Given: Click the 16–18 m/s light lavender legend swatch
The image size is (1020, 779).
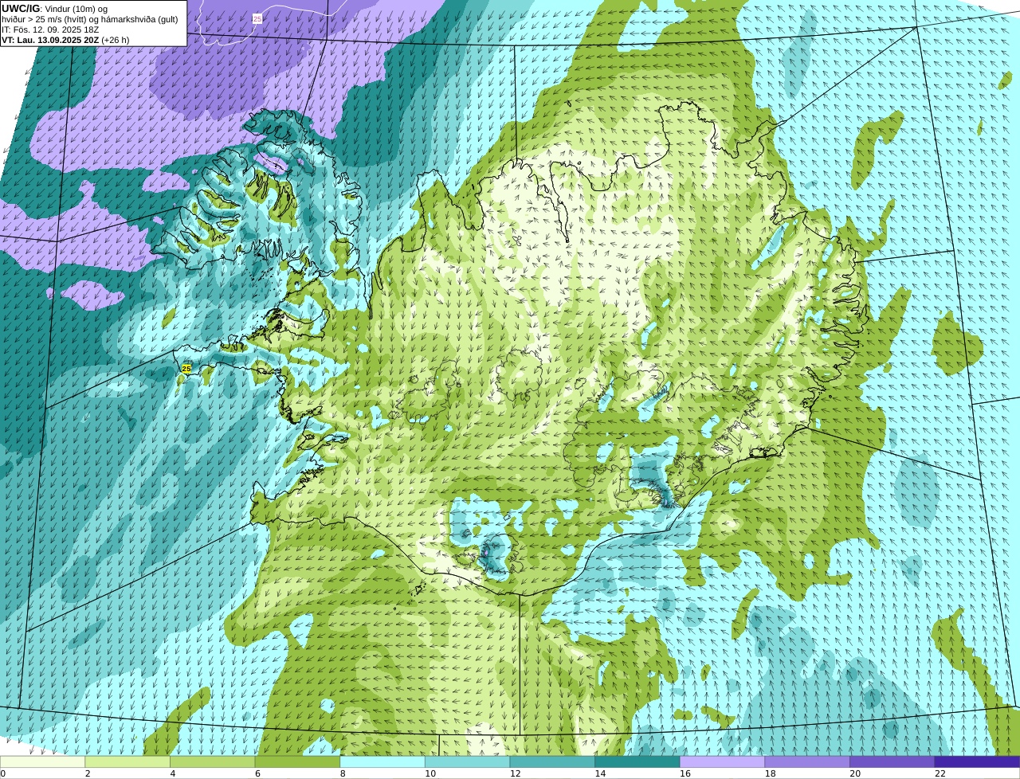Looking at the screenshot, I should point(722,761).
